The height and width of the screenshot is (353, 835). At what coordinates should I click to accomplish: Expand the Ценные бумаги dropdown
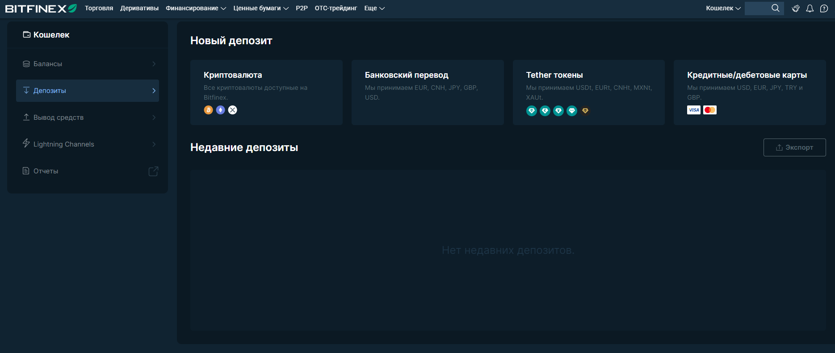pos(261,8)
